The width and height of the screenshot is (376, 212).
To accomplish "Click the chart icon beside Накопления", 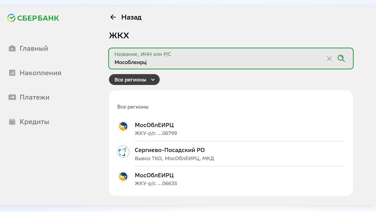I will 12,73.
